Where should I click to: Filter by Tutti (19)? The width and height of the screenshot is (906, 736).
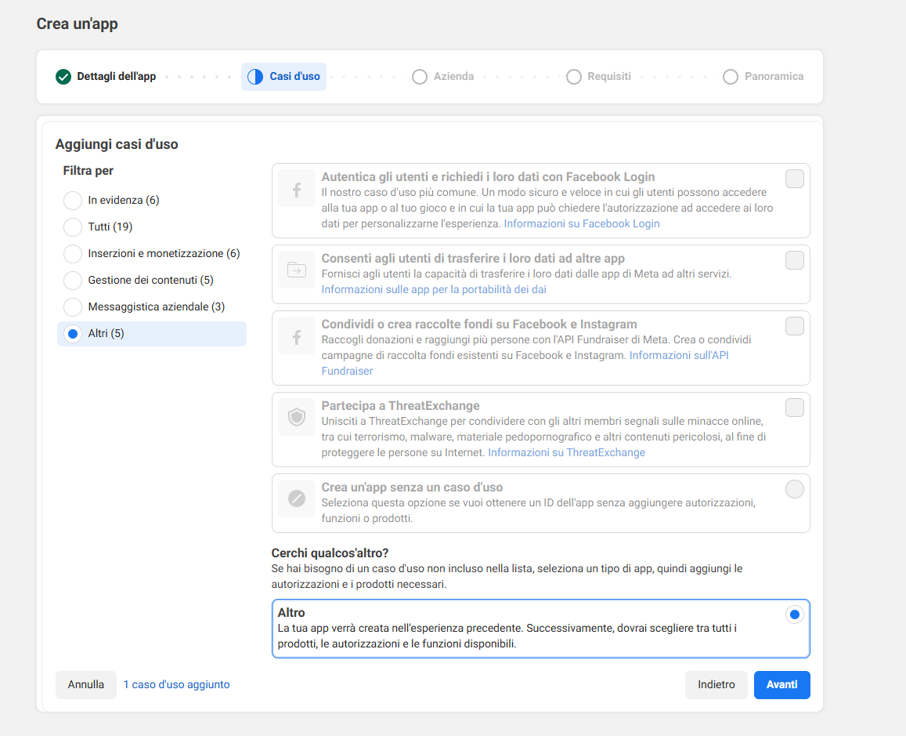73,227
